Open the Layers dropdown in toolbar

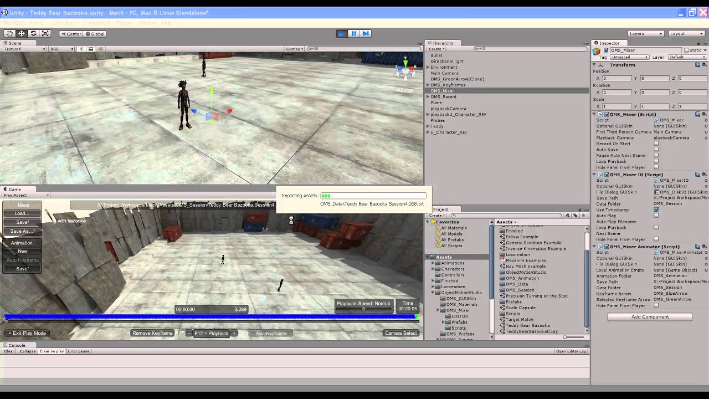(x=646, y=34)
